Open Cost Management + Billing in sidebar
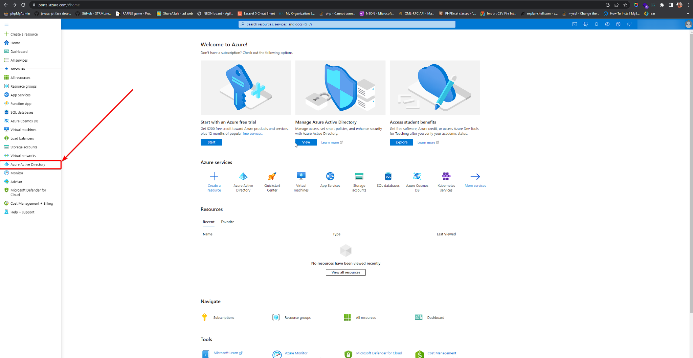The width and height of the screenshot is (693, 358). point(31,203)
